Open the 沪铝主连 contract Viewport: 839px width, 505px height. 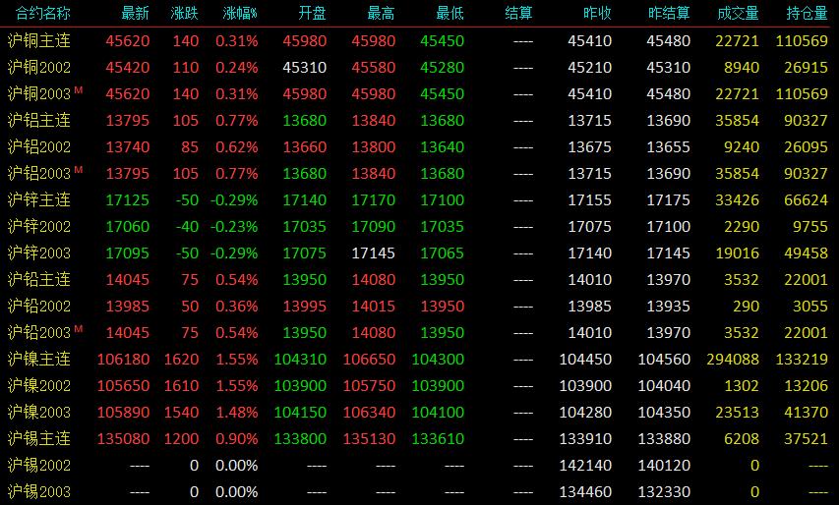click(x=39, y=120)
